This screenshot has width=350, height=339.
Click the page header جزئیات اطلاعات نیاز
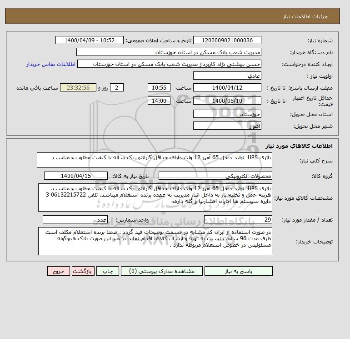[x=305, y=16]
